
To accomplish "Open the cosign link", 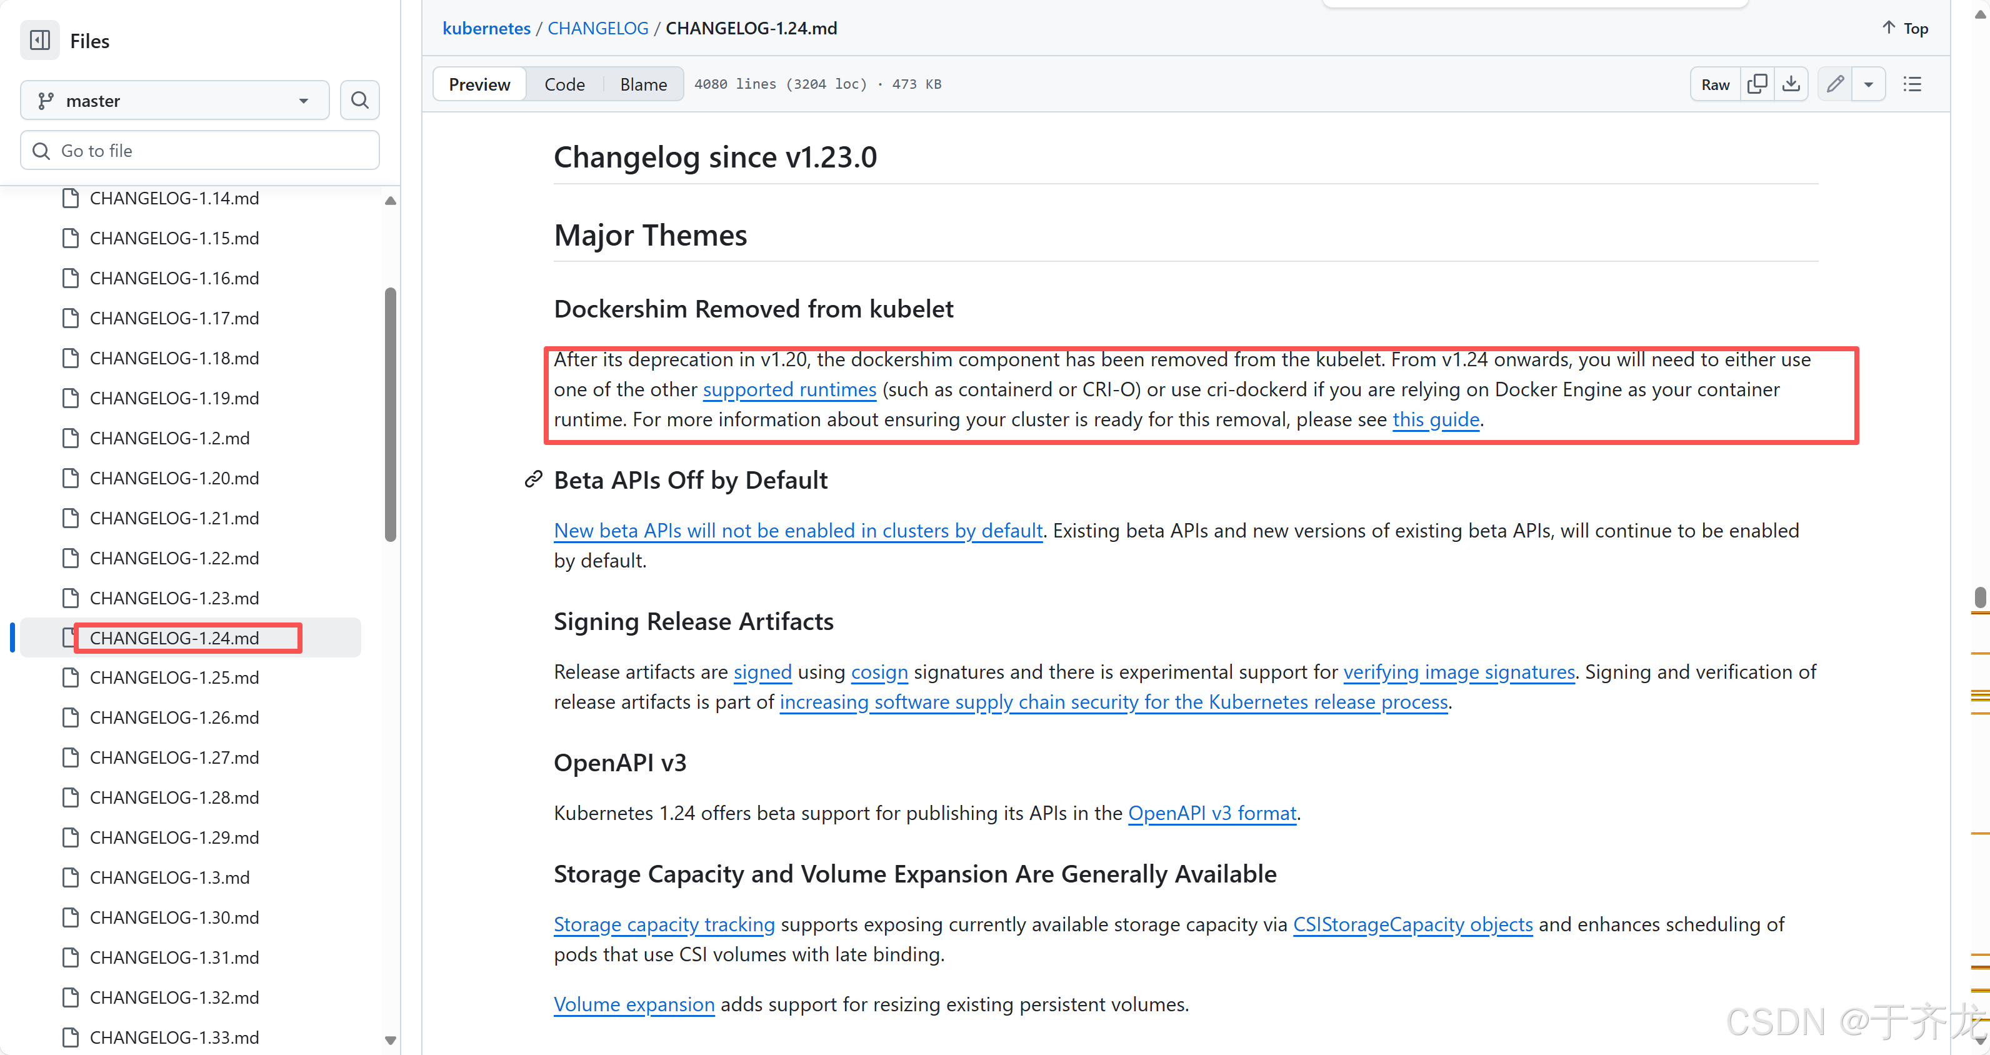I will (879, 672).
